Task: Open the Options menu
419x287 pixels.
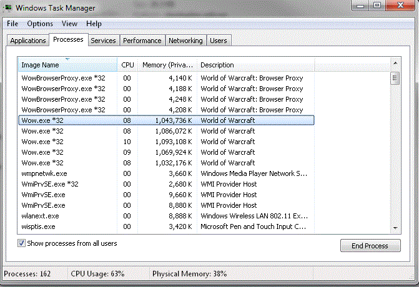Action: [x=40, y=24]
